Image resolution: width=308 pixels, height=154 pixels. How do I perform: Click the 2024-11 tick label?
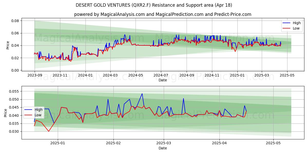click(212, 75)
